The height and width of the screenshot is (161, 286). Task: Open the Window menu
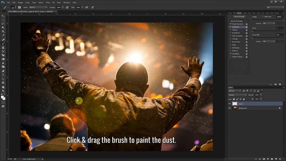[x=67, y=3]
